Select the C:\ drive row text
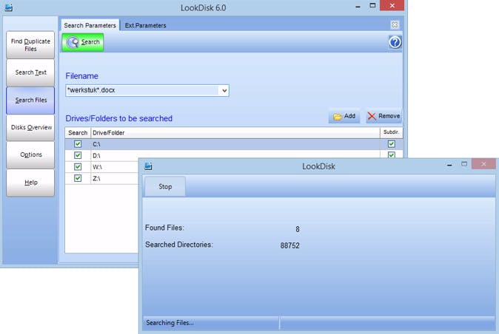Image resolution: width=499 pixels, height=334 pixels. point(96,144)
